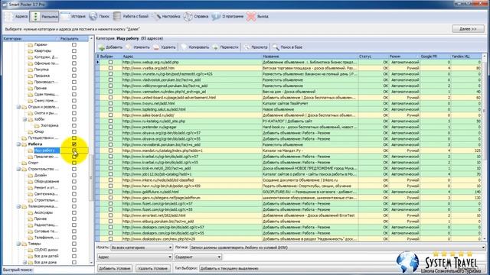Click the Добавить Условие button
Screen dimensions: 490x275
[115, 268]
